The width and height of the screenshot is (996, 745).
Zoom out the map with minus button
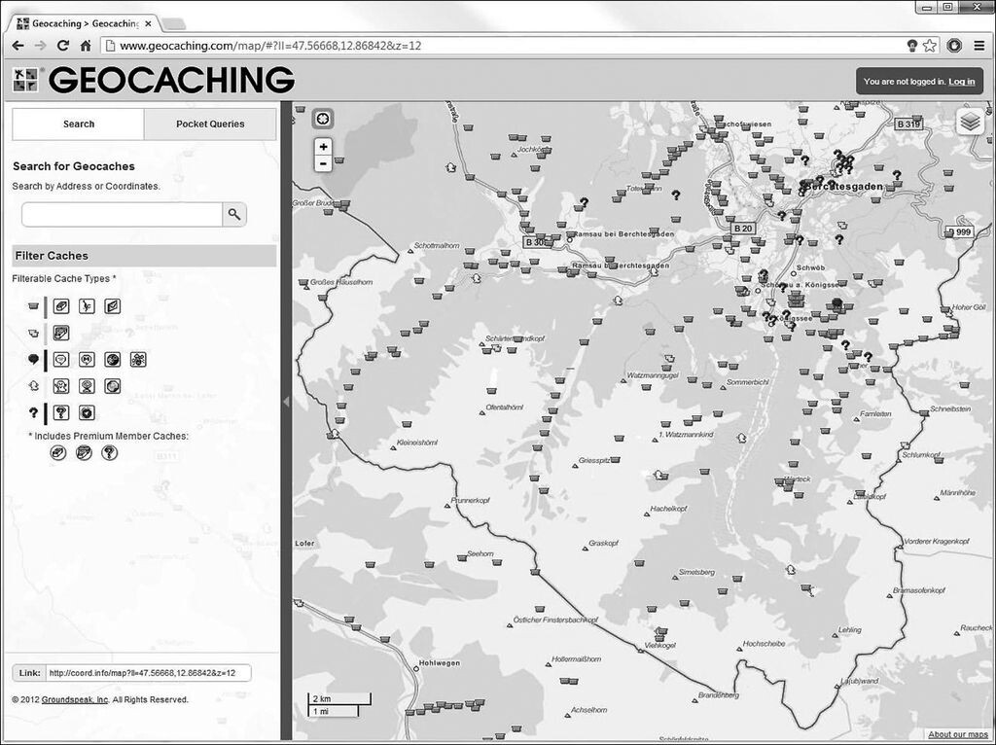[x=323, y=163]
